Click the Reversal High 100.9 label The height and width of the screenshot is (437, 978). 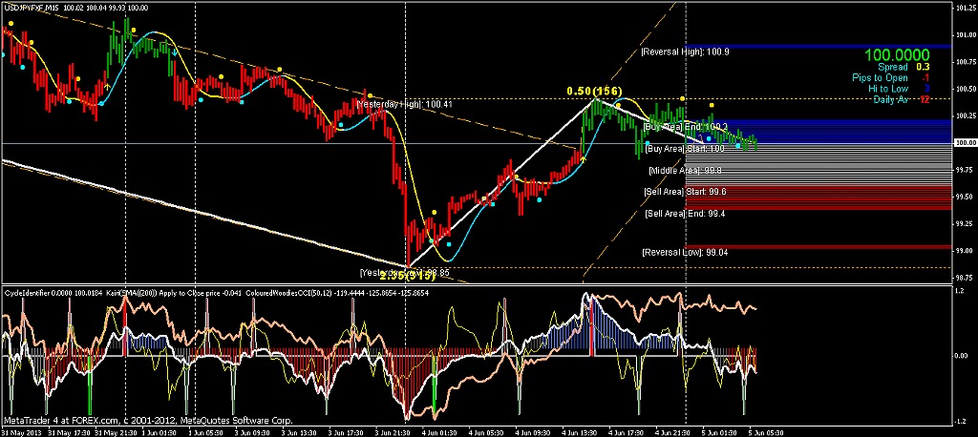click(684, 52)
